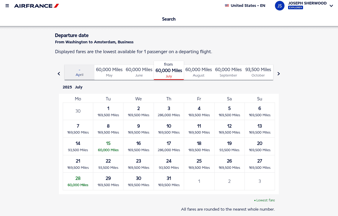Click the lowest fare legend dot
The image size is (338, 216).
pos(255,200)
